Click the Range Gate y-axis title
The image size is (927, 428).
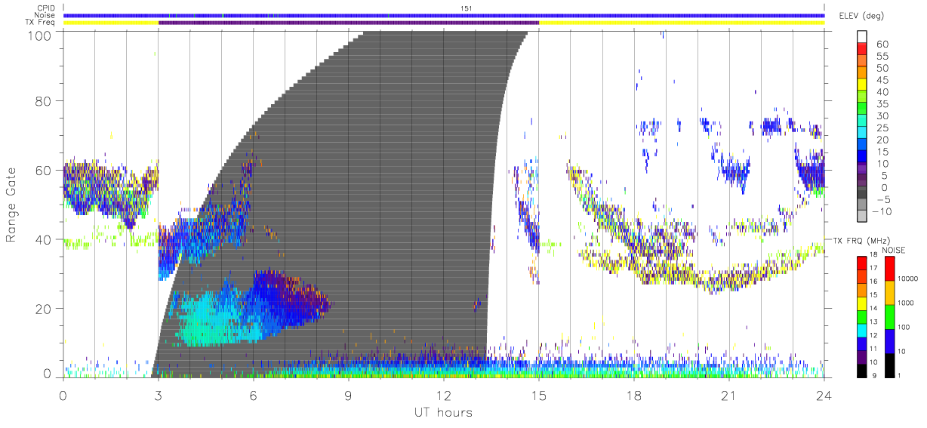[12, 205]
